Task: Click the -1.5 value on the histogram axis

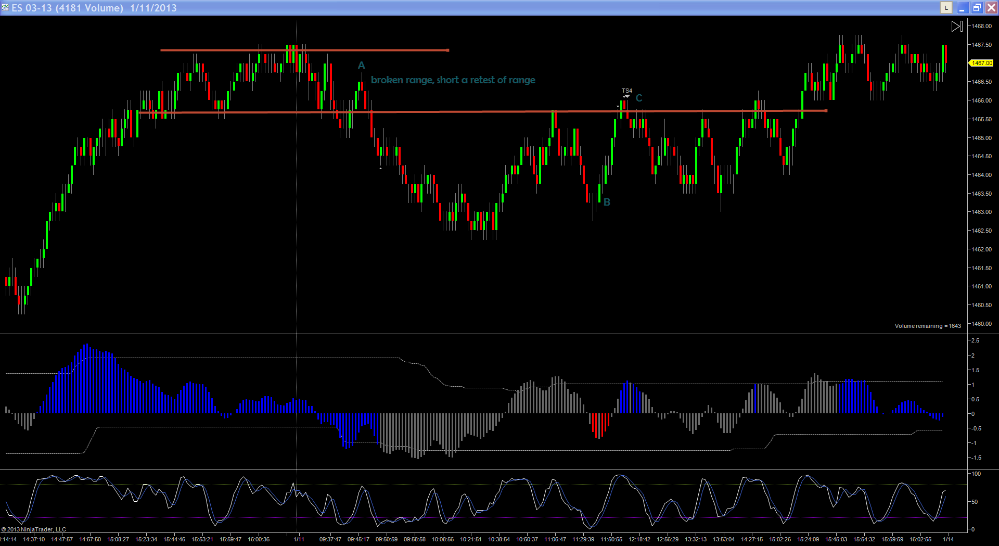Action: click(976, 458)
